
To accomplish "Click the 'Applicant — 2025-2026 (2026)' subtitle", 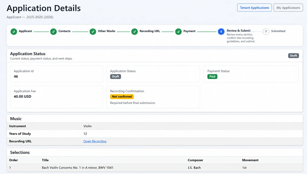I will coord(30,17).
